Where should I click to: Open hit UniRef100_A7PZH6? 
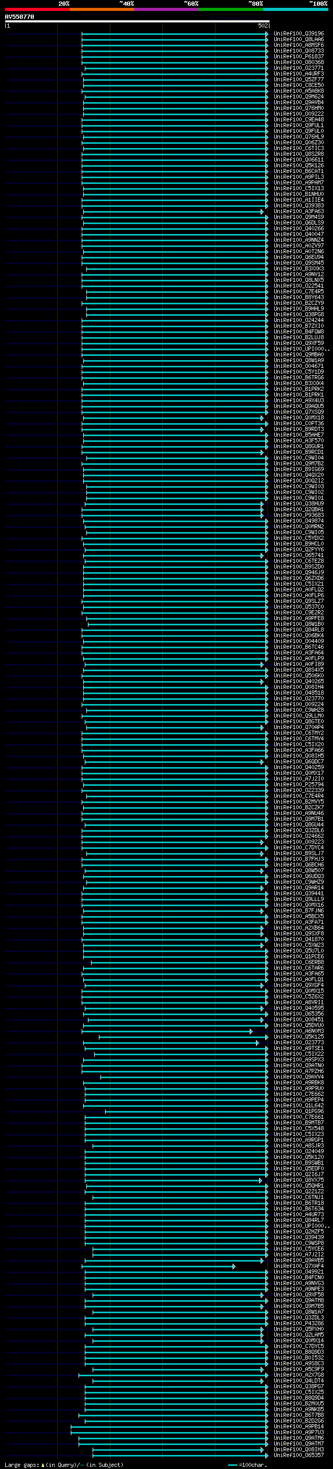[x=299, y=1071]
